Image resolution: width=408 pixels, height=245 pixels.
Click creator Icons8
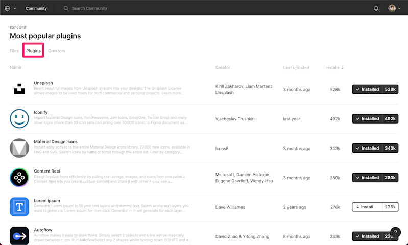(x=222, y=148)
